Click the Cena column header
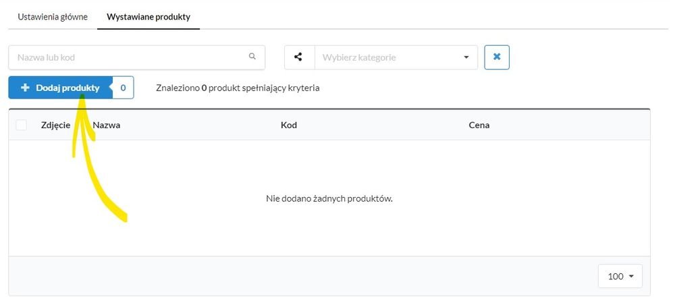 (x=479, y=126)
